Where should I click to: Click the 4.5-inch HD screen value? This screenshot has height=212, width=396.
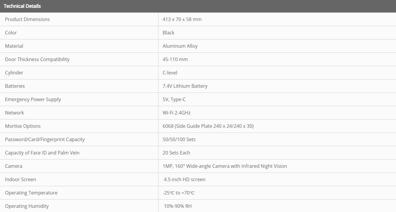pyautogui.click(x=185, y=179)
